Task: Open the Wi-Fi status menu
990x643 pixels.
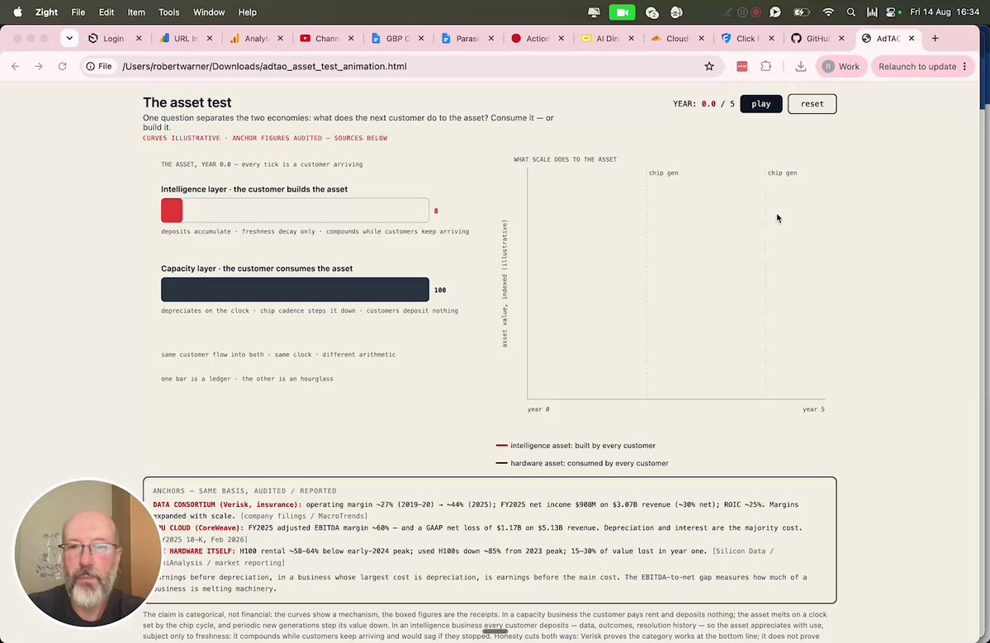Action: tap(828, 12)
